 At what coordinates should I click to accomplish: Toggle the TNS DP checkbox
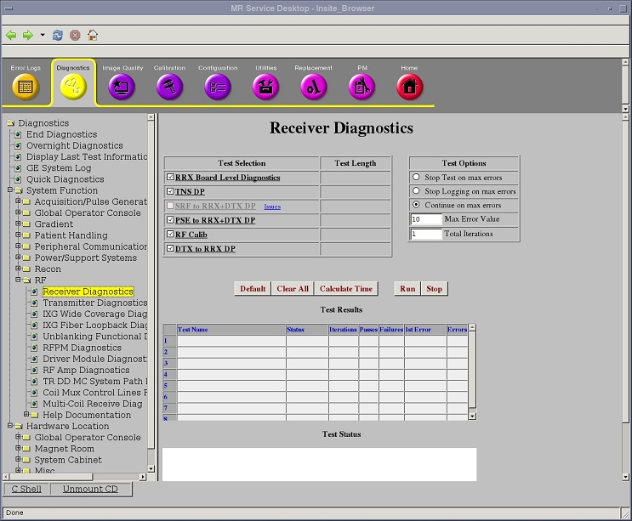(x=170, y=192)
